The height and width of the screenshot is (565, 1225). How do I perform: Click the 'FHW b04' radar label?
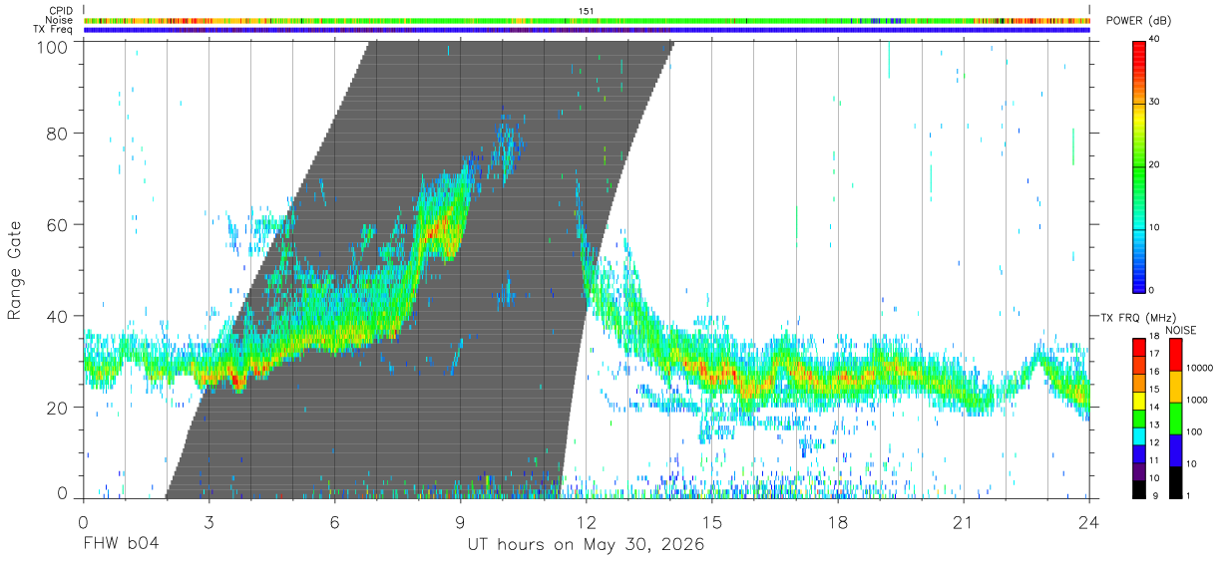[121, 544]
